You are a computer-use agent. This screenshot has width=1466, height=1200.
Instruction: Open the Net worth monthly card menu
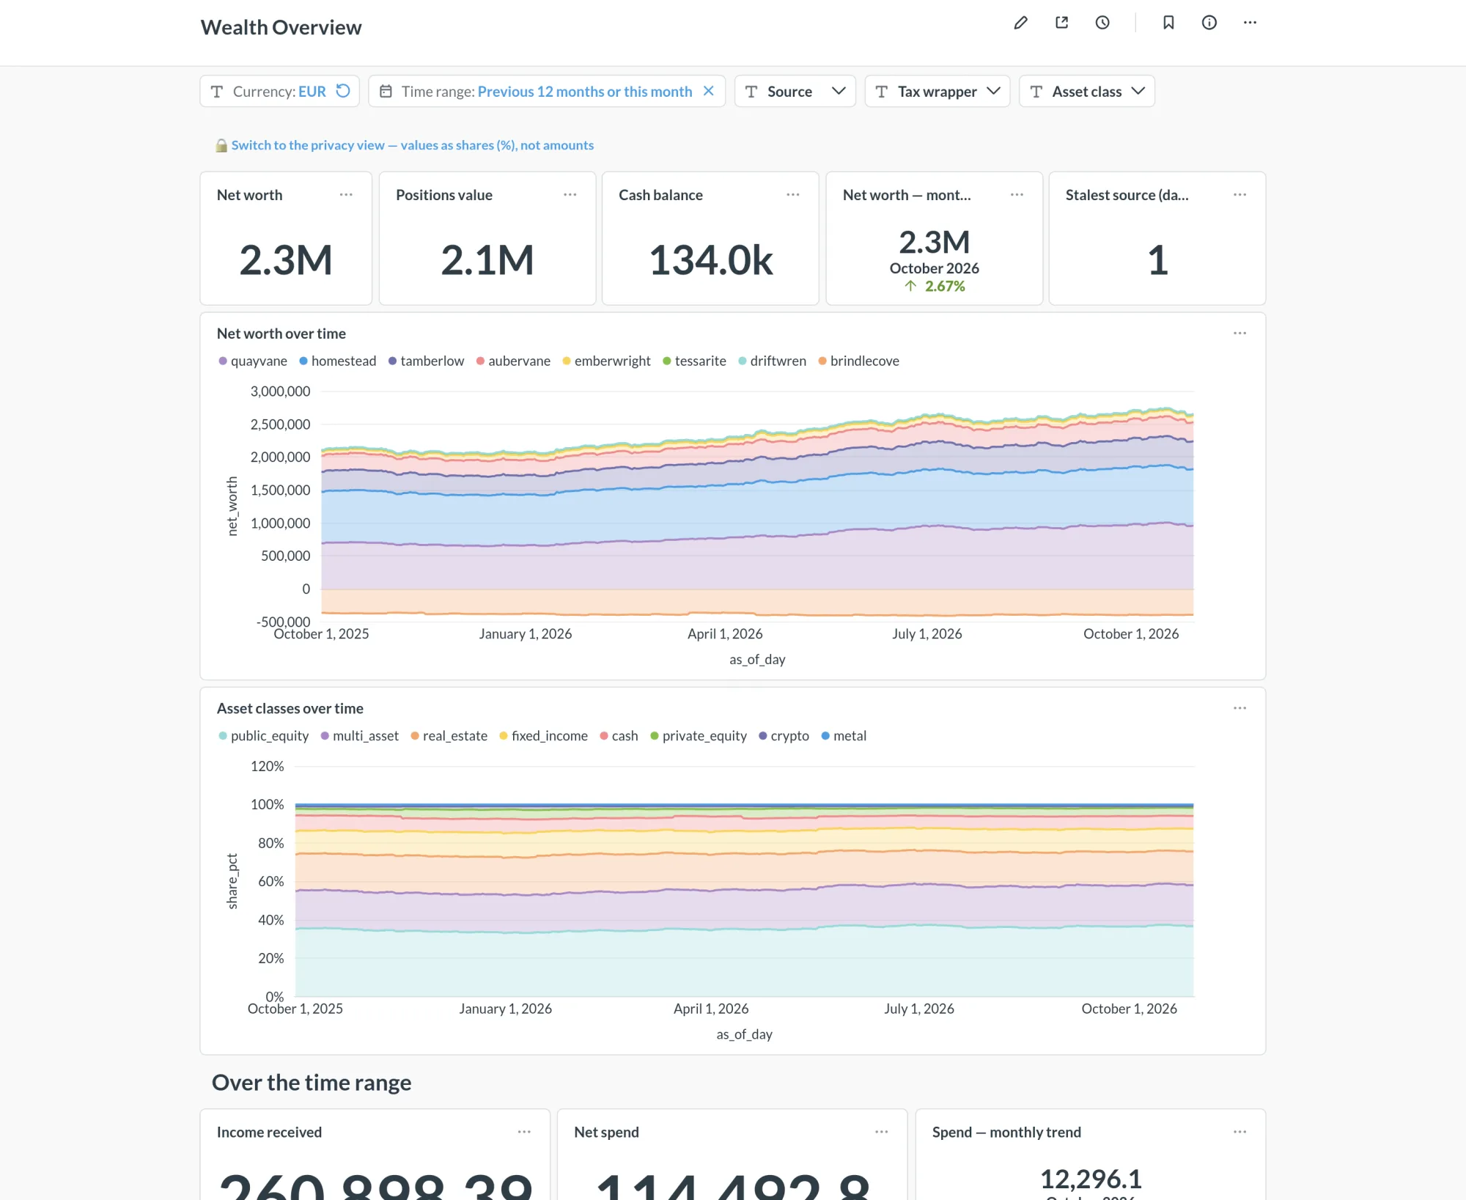coord(1017,195)
